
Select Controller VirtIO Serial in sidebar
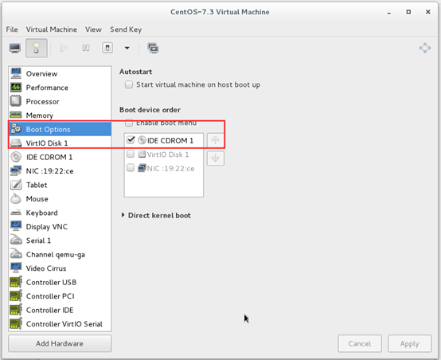pyautogui.click(x=60, y=324)
